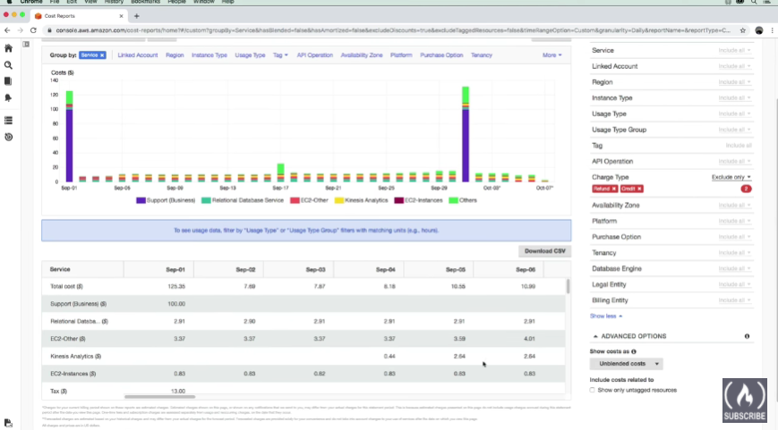
Task: Click the red 2 filter count badge
Action: pyautogui.click(x=746, y=189)
